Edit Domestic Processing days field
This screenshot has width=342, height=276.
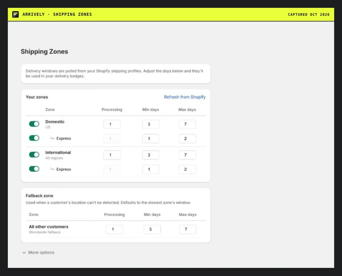(x=112, y=124)
